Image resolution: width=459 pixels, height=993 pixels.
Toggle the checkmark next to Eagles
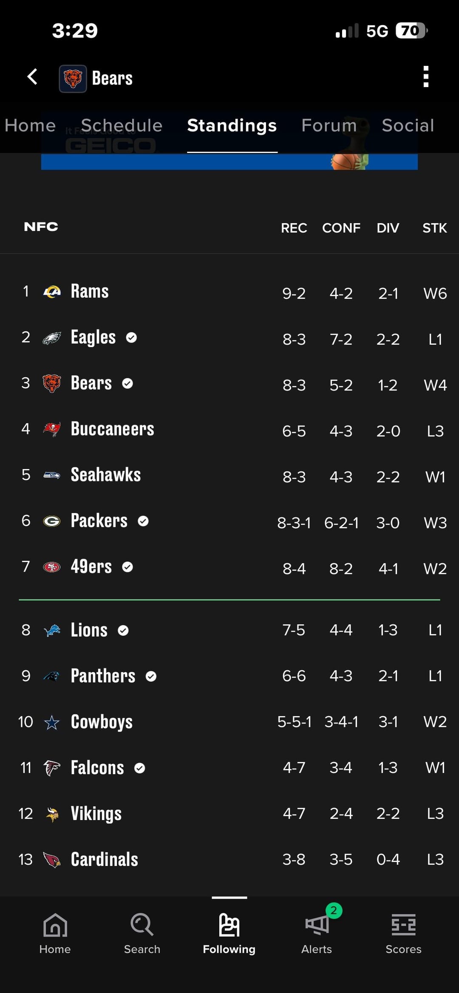coord(132,337)
